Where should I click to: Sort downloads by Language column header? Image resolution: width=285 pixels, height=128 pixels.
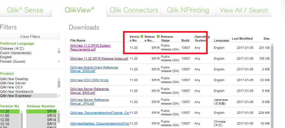click(x=221, y=41)
